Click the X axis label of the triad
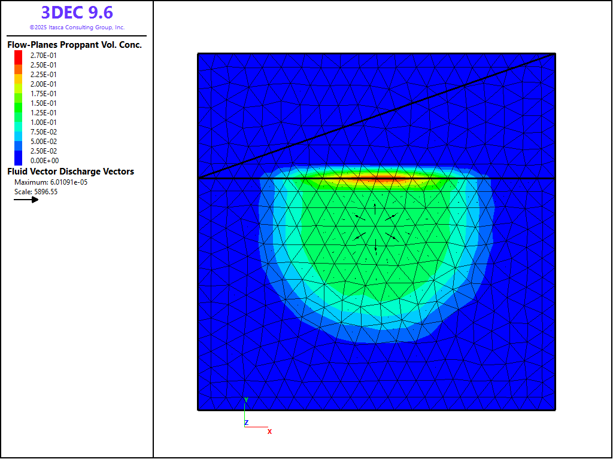Viewport: 613px width, 459px height. [269, 431]
